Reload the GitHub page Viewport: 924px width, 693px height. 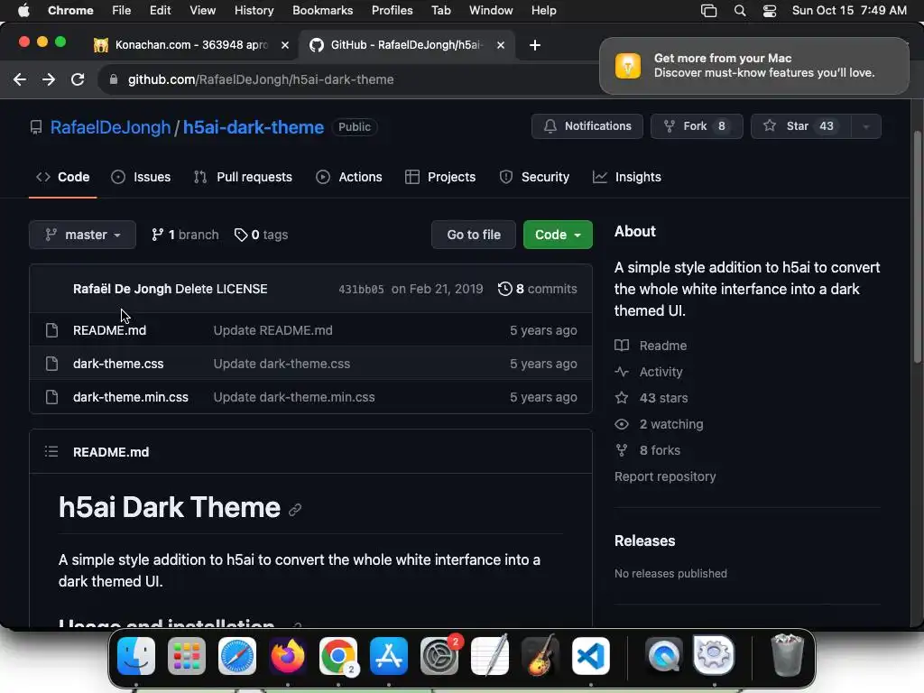coord(78,79)
